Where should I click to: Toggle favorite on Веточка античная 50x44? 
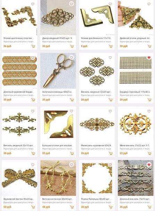tap(72, 165)
